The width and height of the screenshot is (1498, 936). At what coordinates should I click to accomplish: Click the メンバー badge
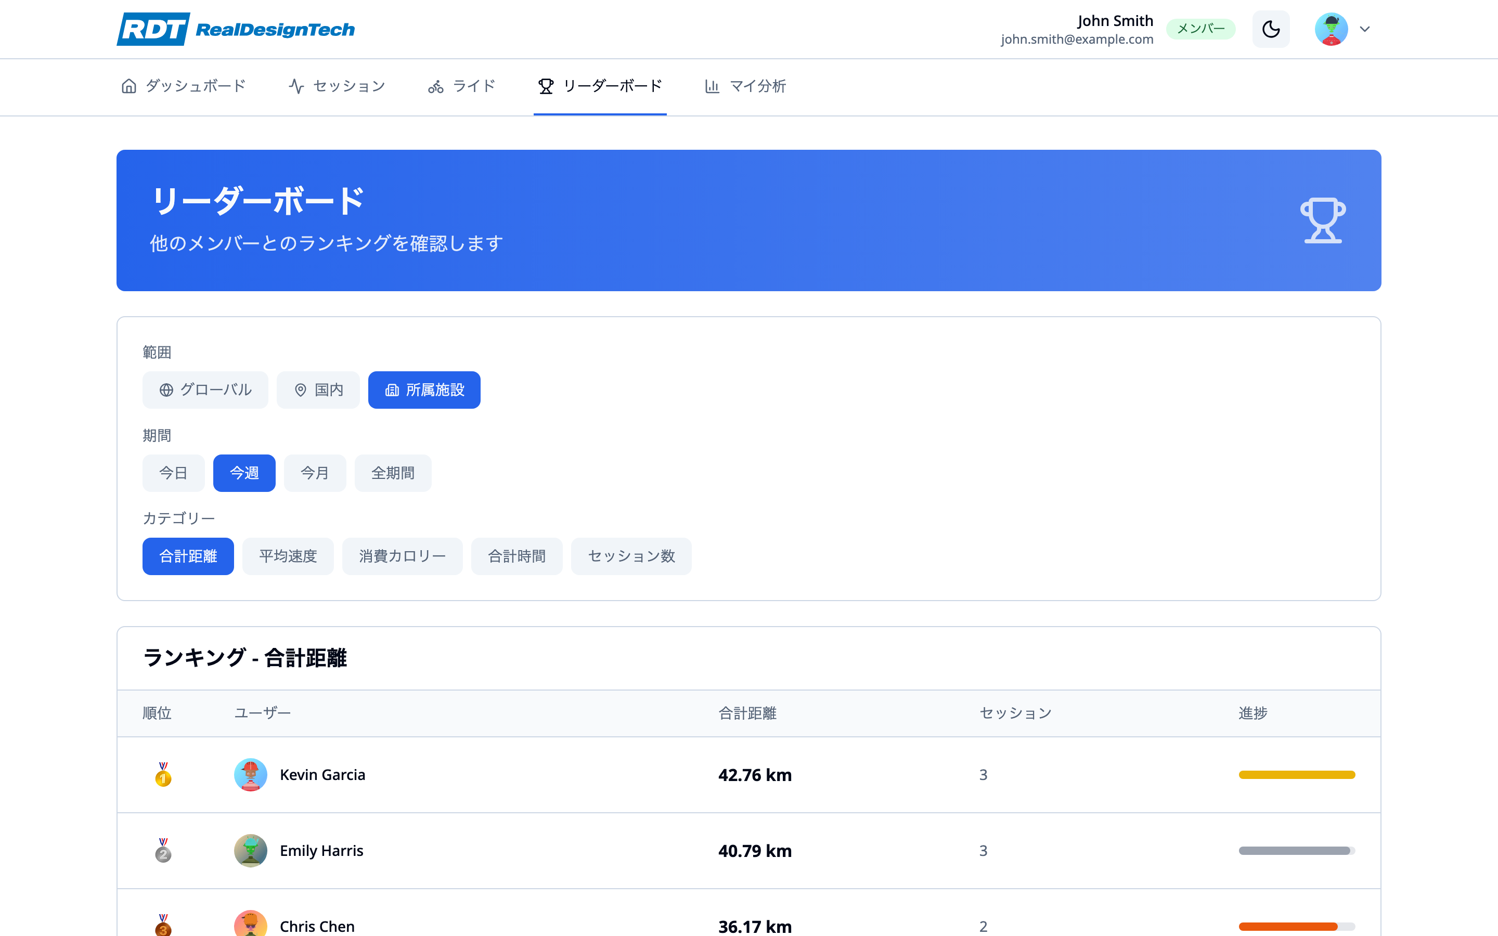1200,29
